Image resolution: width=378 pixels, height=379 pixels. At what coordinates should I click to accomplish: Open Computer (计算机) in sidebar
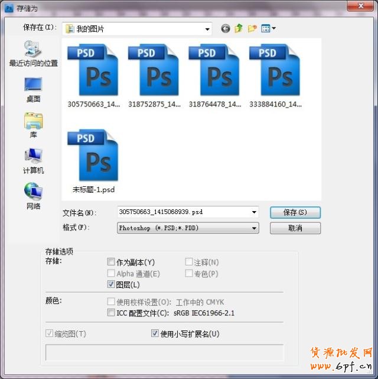coord(33,160)
